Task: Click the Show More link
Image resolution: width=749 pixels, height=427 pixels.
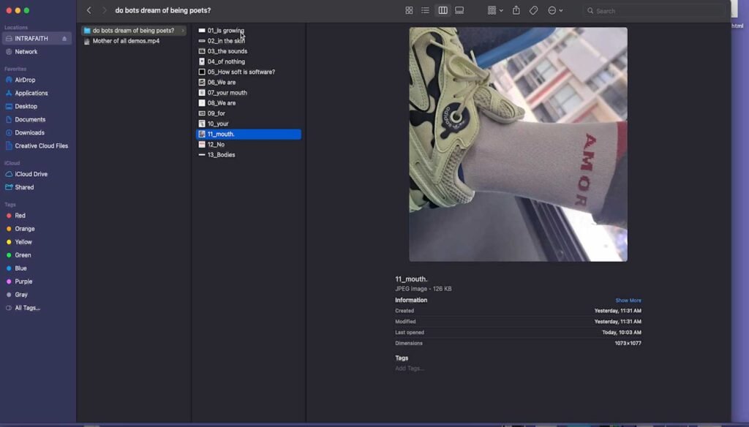Action: pos(628,301)
